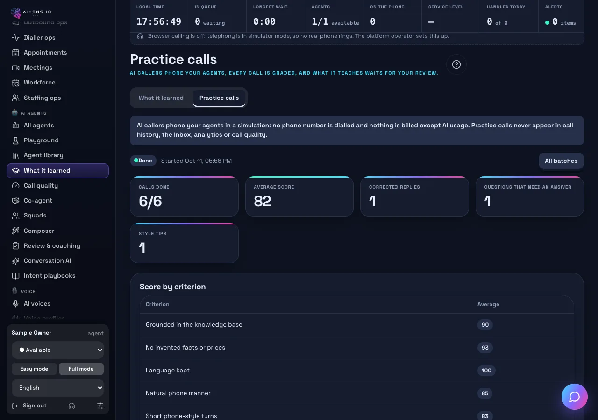Click the Agent library books icon
The image size is (598, 420).
[15, 155]
